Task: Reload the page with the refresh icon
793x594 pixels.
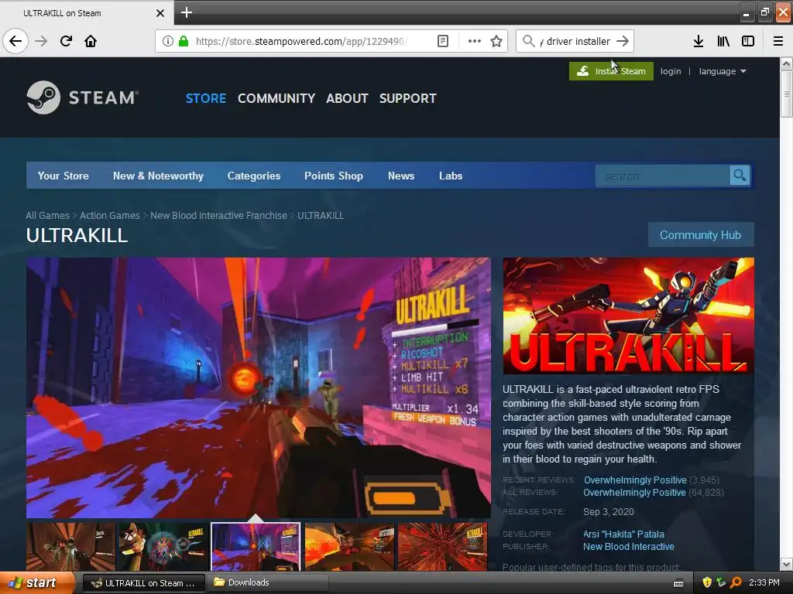Action: pyautogui.click(x=66, y=41)
